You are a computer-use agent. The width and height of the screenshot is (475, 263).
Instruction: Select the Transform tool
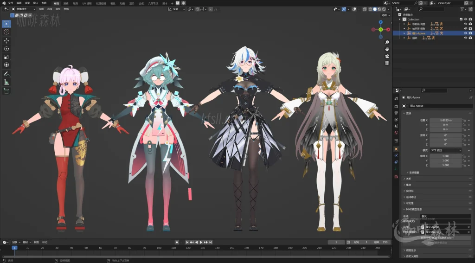click(6, 65)
